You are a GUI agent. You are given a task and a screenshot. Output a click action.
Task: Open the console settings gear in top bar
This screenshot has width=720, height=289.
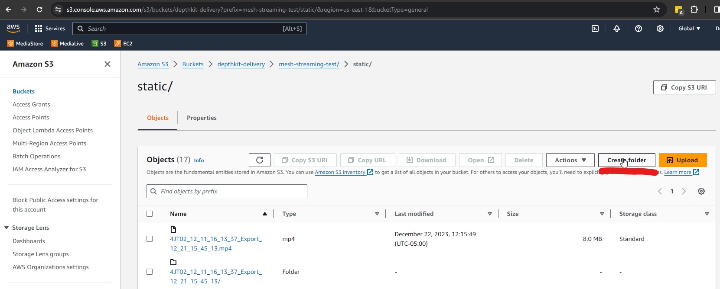pos(660,29)
